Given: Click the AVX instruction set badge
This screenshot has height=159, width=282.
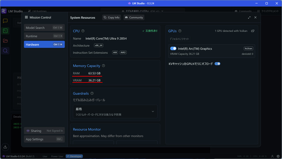Looking at the screenshot, I should [115, 52].
